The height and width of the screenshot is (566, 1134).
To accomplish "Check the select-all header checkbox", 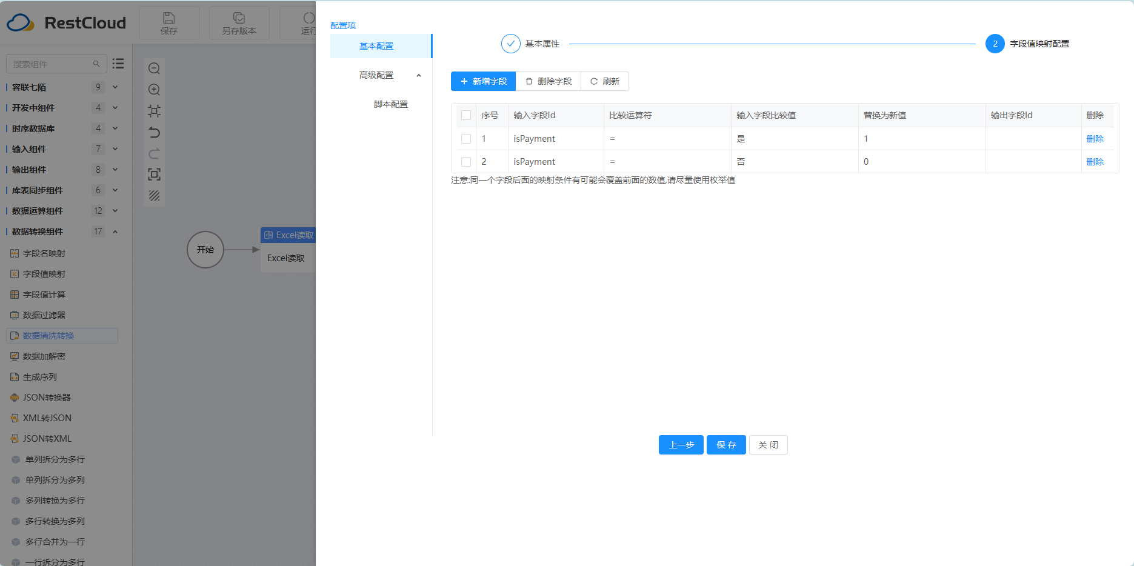I will click(466, 115).
